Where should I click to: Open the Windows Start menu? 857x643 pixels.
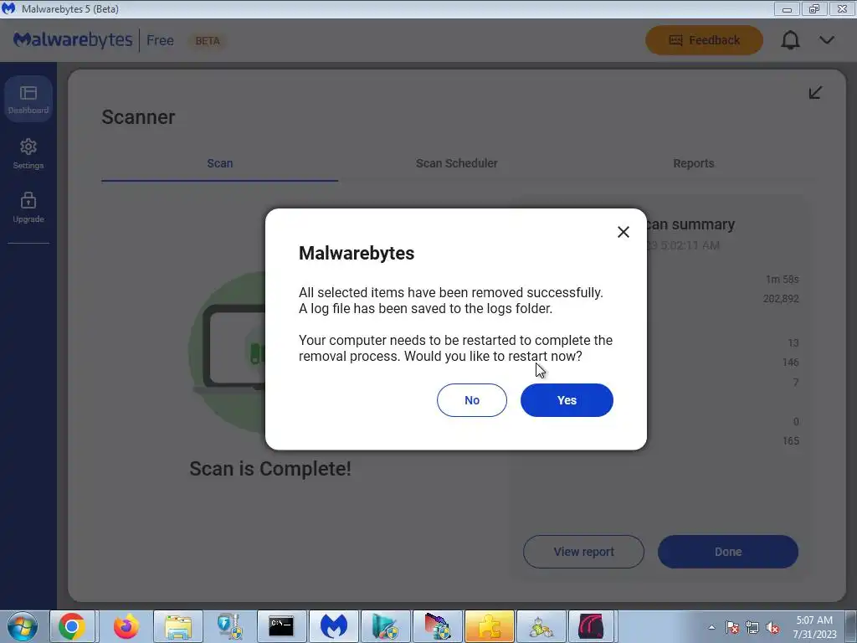tap(23, 626)
